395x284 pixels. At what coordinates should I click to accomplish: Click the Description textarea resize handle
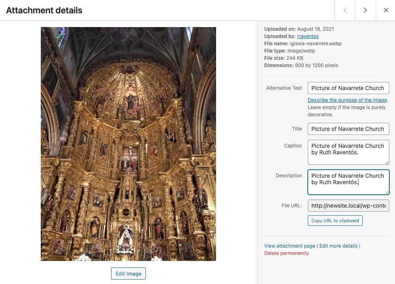pyautogui.click(x=387, y=193)
